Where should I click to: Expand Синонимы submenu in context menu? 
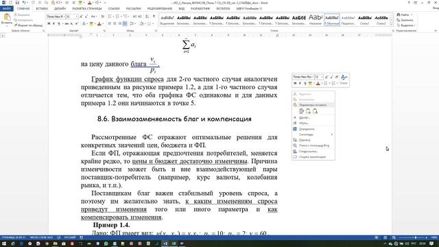313,134
